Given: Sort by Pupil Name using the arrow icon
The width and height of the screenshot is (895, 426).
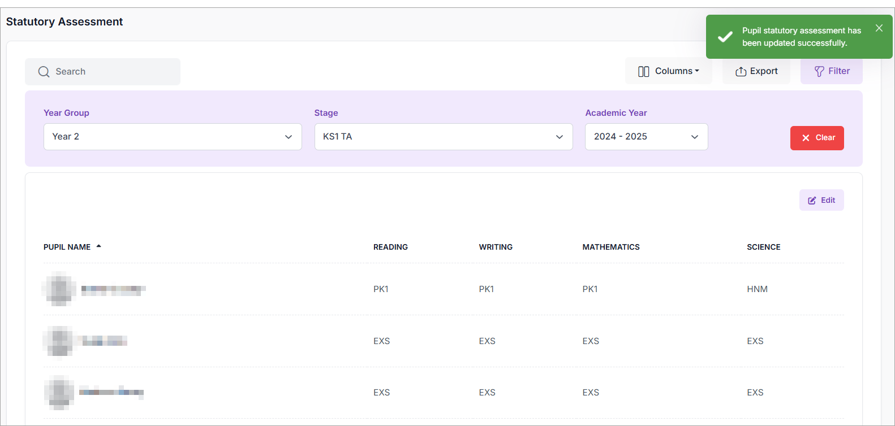Looking at the screenshot, I should pos(98,246).
